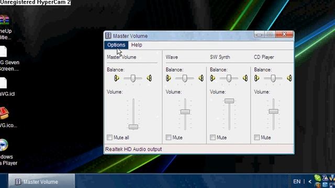Click the SW Synth vertical volume thumb
This screenshot has width=335, height=188.
point(229,101)
